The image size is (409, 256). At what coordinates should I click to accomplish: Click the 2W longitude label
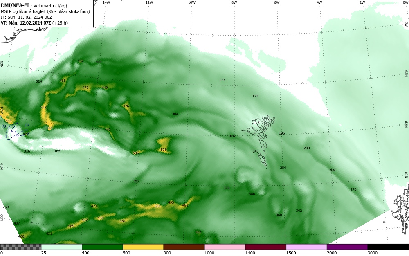(x=362, y=2)
